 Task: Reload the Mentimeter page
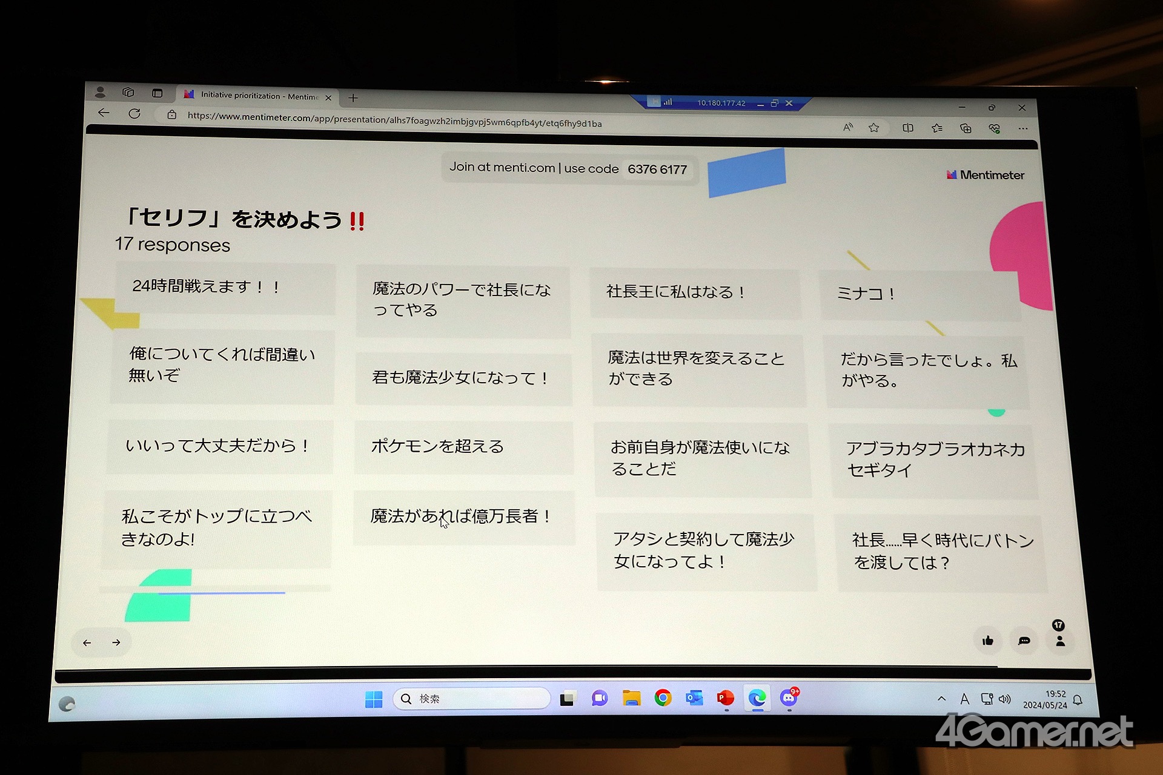(x=134, y=113)
